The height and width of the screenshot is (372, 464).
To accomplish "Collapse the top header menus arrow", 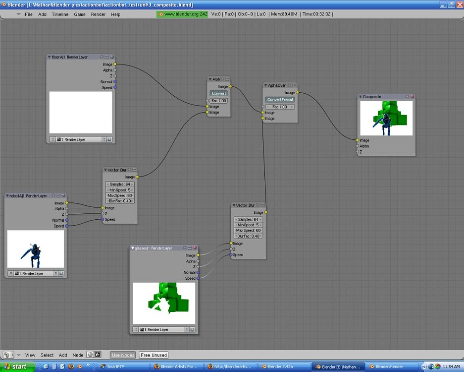I will (x=18, y=14).
